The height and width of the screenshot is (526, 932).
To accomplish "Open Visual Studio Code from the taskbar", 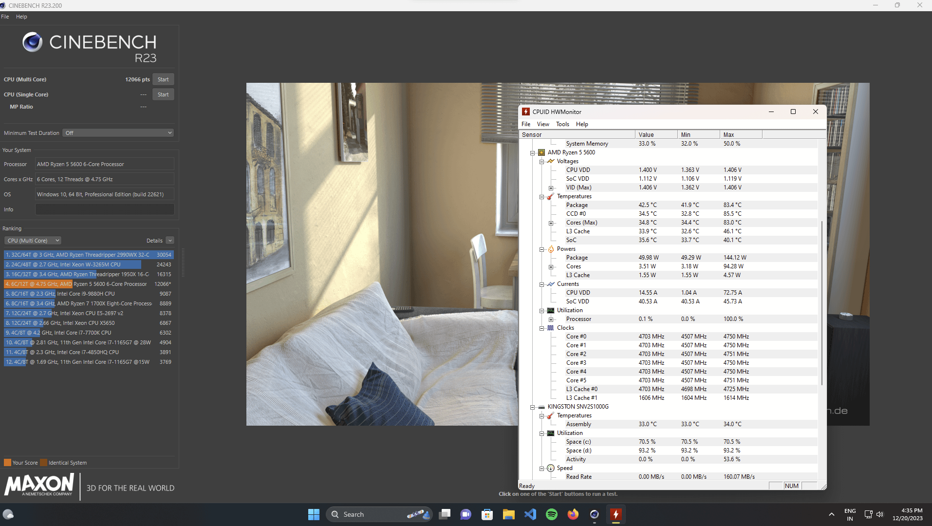I will [530, 514].
